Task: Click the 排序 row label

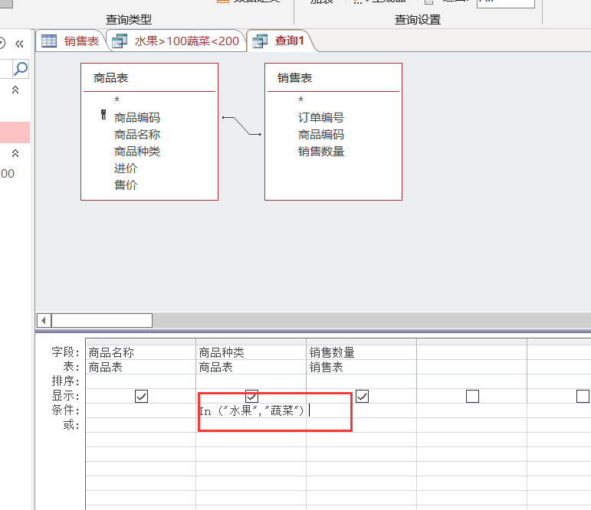Action: point(66,381)
